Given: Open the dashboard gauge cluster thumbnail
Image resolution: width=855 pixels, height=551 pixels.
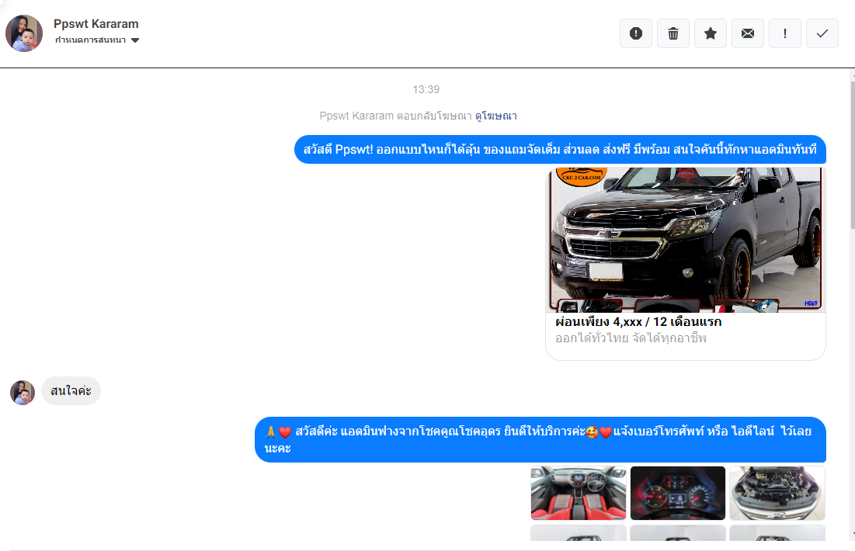Looking at the screenshot, I should click(677, 493).
